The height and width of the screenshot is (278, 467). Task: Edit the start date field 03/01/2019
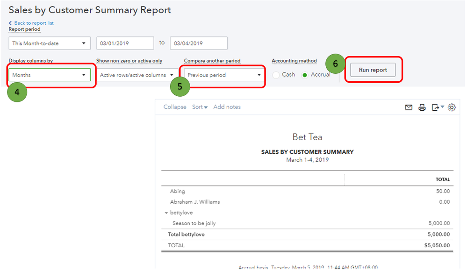pyautogui.click(x=125, y=43)
